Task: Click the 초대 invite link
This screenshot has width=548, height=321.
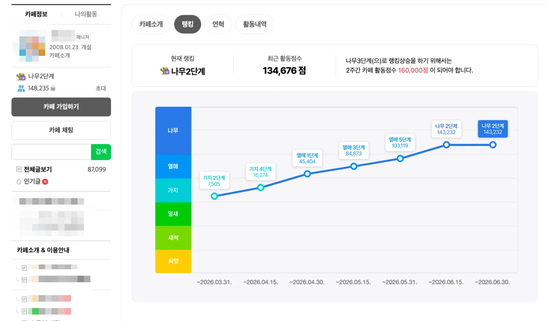Action: click(101, 88)
